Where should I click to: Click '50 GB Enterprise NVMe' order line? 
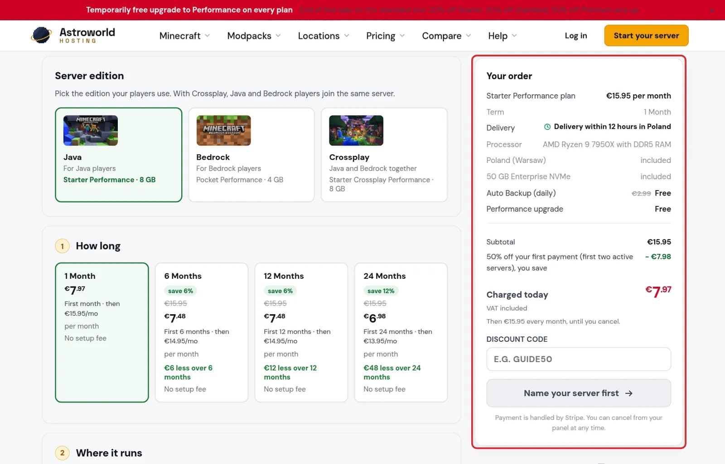click(x=579, y=177)
